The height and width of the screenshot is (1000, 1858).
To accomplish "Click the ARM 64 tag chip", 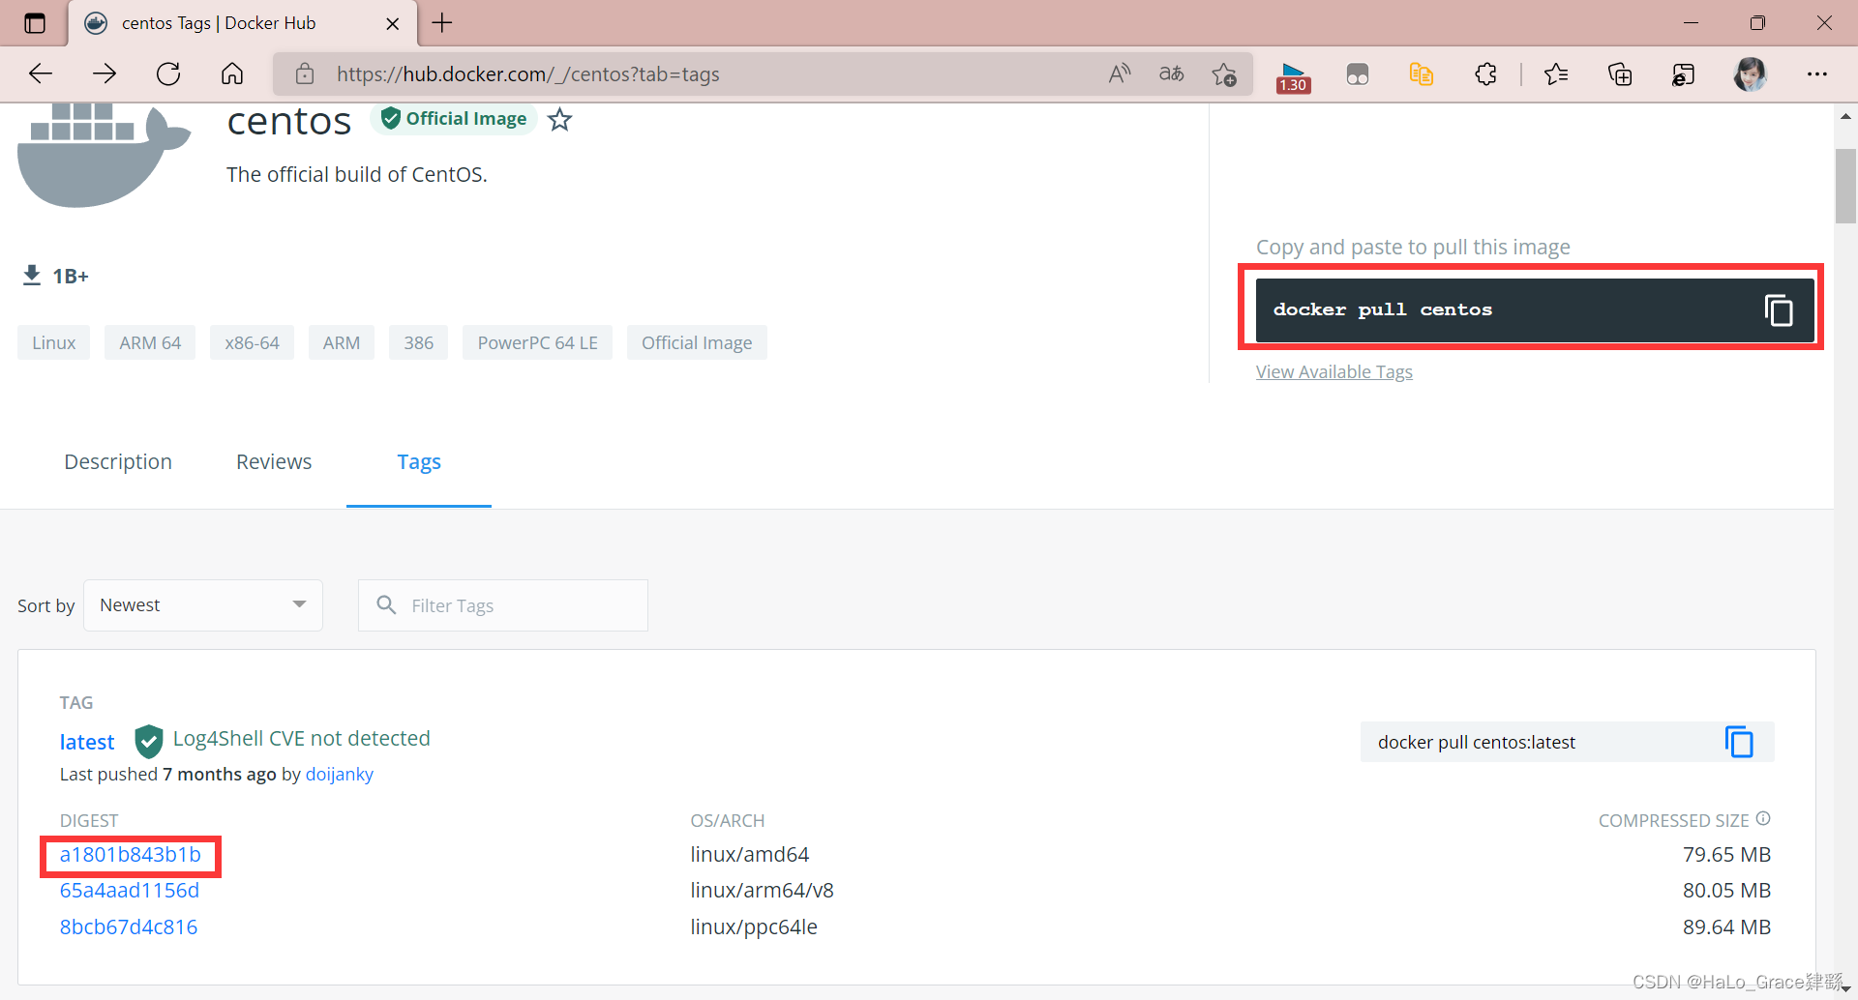I will coord(150,343).
